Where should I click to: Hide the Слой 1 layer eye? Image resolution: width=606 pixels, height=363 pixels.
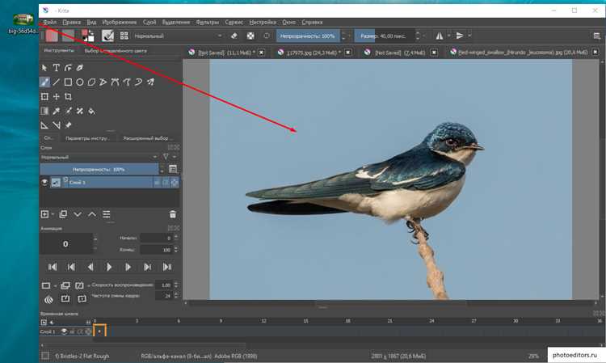(44, 182)
